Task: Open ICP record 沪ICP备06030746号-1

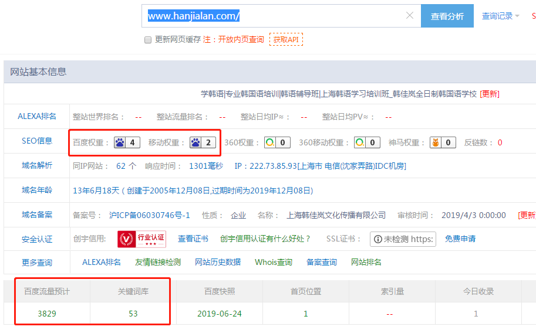Action: (149, 215)
